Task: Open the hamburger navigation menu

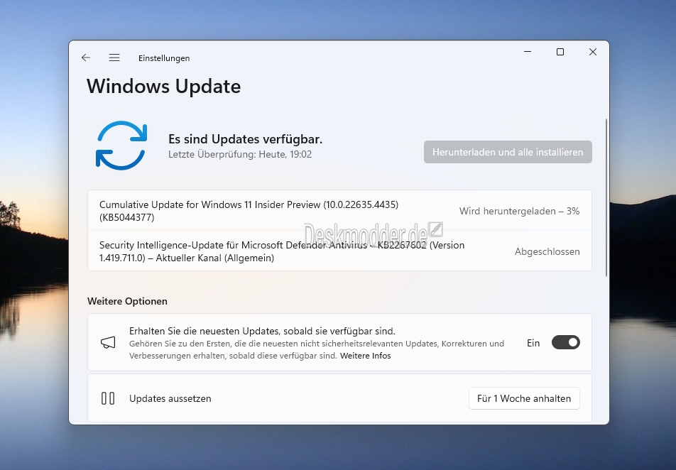Action: pyautogui.click(x=114, y=58)
